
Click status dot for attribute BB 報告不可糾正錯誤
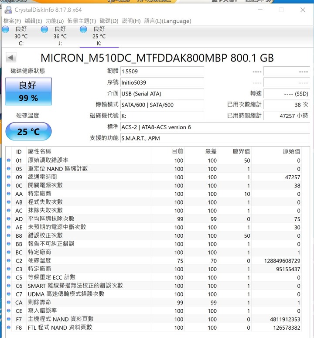pos(9,244)
